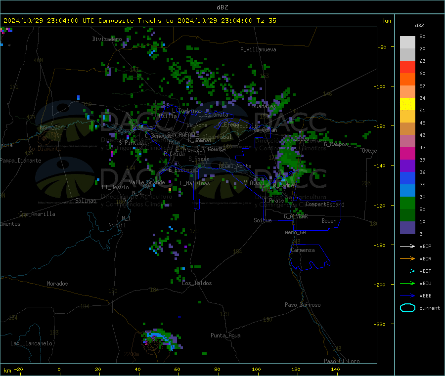The image size is (445, 376).
Task: Select the 80 dBZ light gray band
Action: point(407,42)
